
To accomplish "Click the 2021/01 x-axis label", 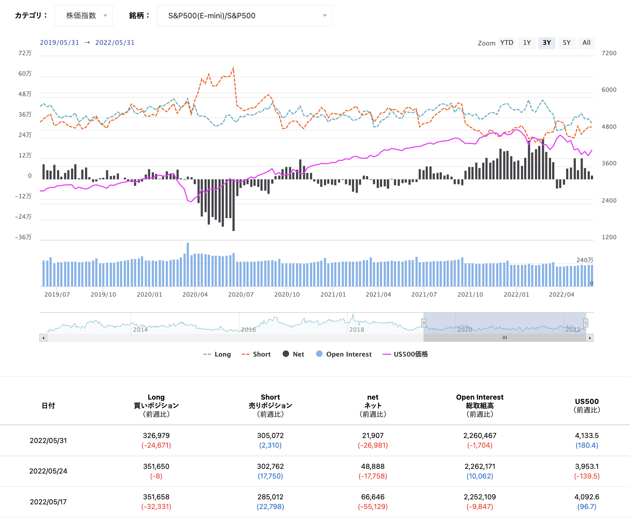I will (333, 295).
